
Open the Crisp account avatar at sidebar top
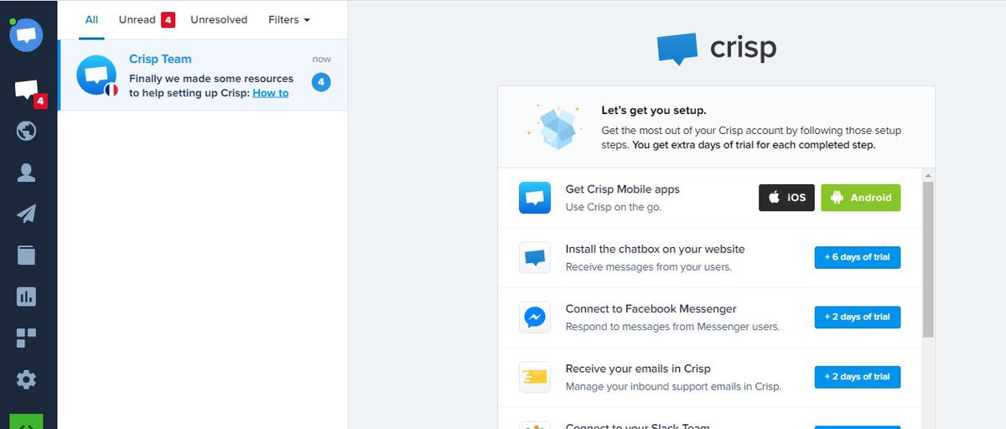tap(26, 34)
